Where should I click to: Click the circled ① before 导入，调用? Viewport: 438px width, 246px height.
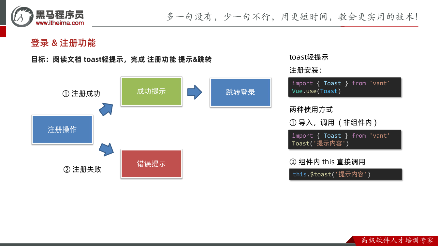(x=293, y=123)
